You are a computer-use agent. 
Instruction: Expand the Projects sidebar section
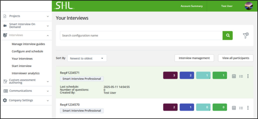click(26, 16)
